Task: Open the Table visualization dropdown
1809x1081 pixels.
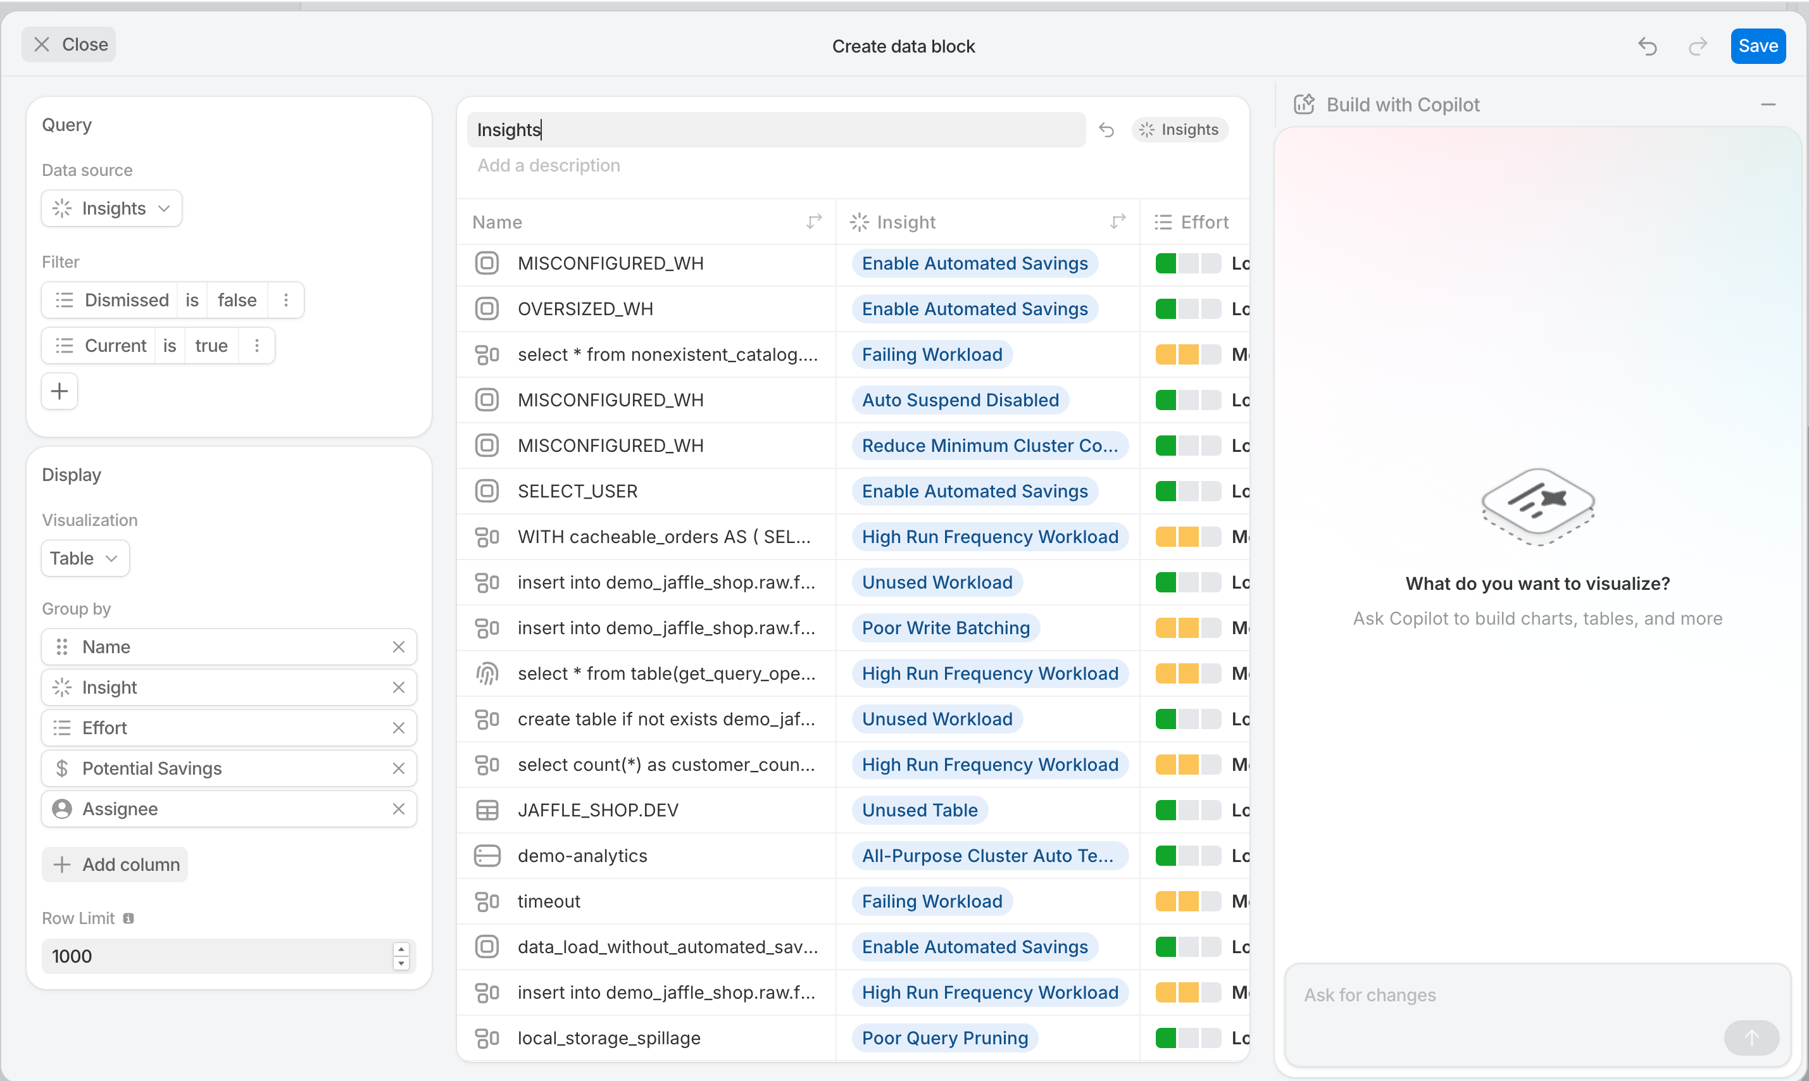Action: point(85,558)
